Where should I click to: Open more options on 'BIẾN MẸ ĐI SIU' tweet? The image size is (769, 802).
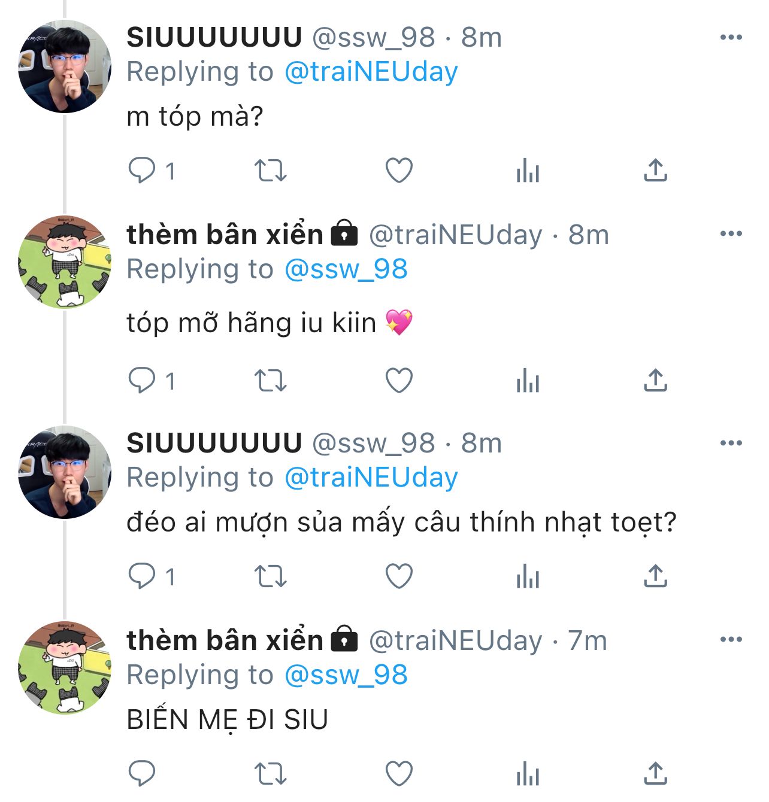(731, 639)
